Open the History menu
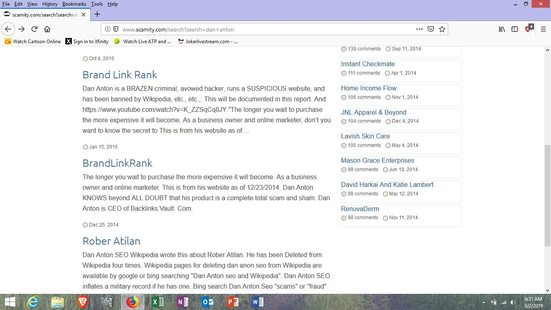The height and width of the screenshot is (310, 551). [x=50, y=4]
